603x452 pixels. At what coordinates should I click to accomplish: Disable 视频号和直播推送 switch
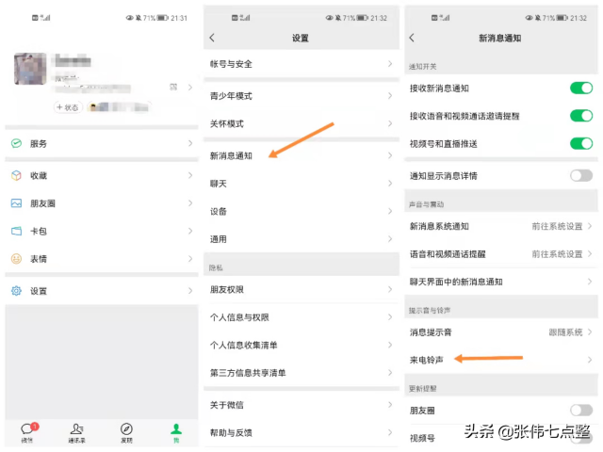click(x=581, y=144)
